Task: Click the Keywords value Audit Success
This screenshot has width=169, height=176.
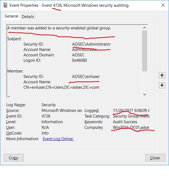Action: [126, 122]
